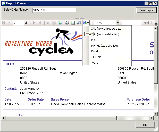The image size is (159, 132).
Task: Print the report
Action: coord(67,23)
